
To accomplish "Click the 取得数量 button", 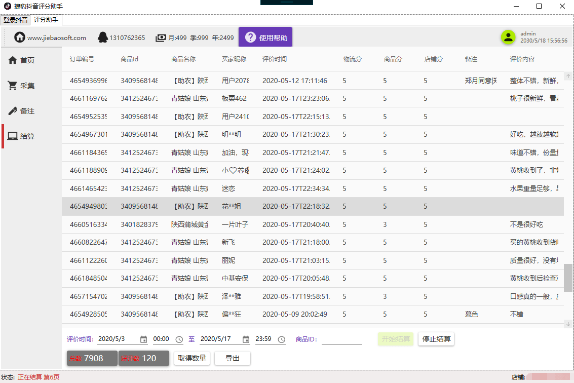I will pyautogui.click(x=192, y=358).
